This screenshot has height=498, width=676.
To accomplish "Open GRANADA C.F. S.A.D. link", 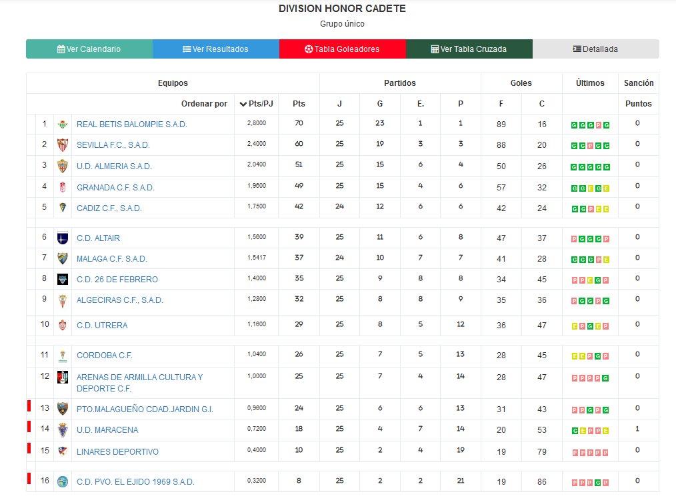I will 115,188.
